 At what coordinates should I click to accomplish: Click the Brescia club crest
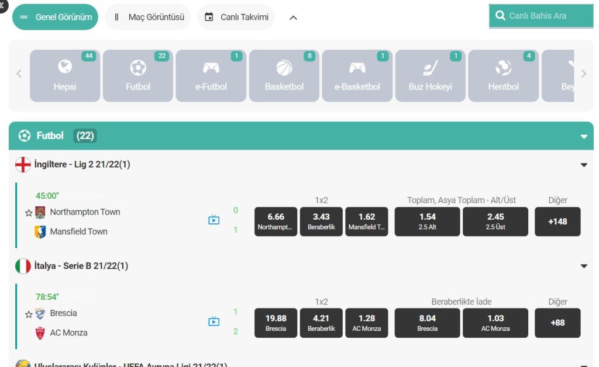40,313
